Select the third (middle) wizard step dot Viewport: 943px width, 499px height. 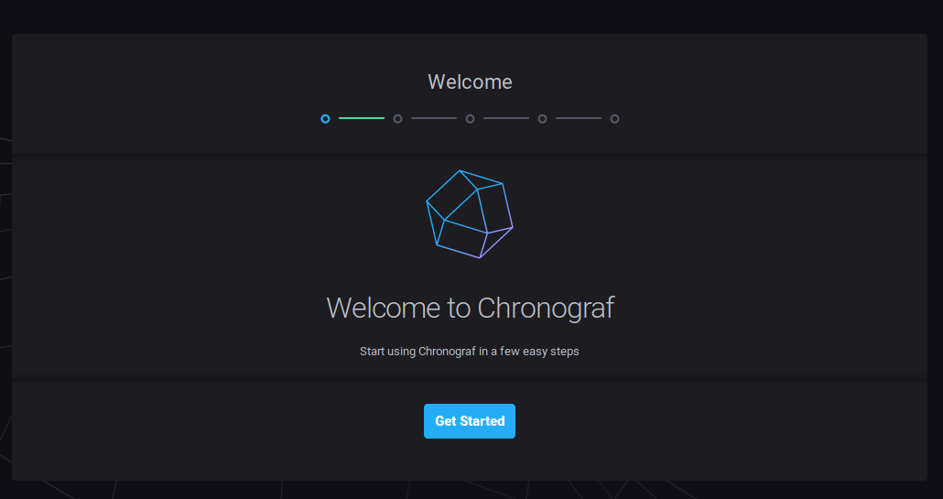point(471,119)
